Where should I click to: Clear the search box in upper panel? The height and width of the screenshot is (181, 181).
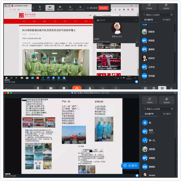click(x=171, y=15)
